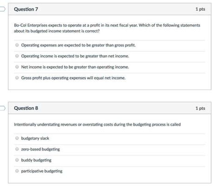Click the '1 pts' label of Question 8

click(200, 108)
